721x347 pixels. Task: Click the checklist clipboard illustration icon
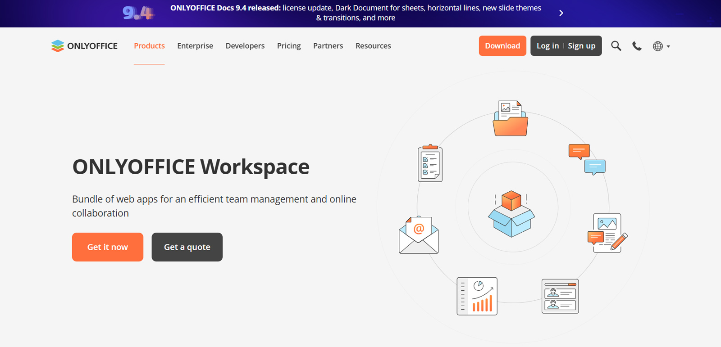pos(430,163)
